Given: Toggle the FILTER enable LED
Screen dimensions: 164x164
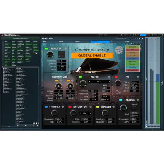Looking at the screenshot, I should [80, 77].
